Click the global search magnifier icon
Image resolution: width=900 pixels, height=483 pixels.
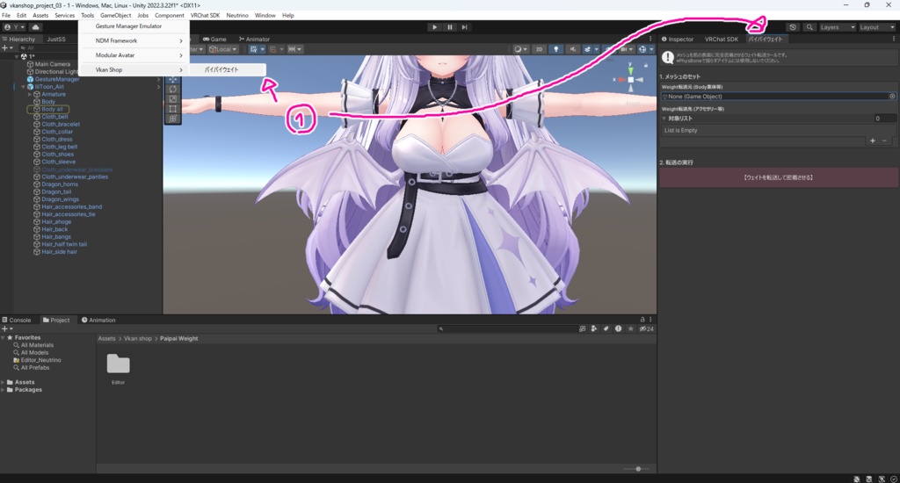(x=809, y=27)
